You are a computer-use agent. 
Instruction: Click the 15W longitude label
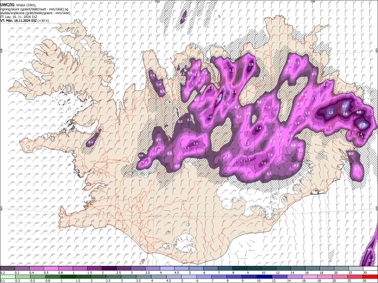(x=312, y=1)
